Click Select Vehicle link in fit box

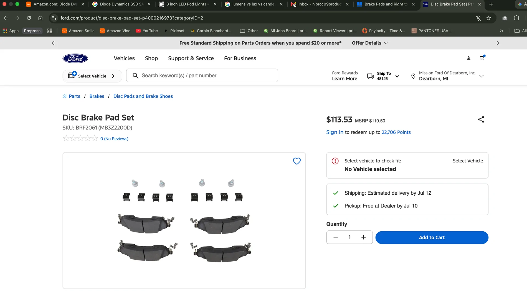click(468, 161)
